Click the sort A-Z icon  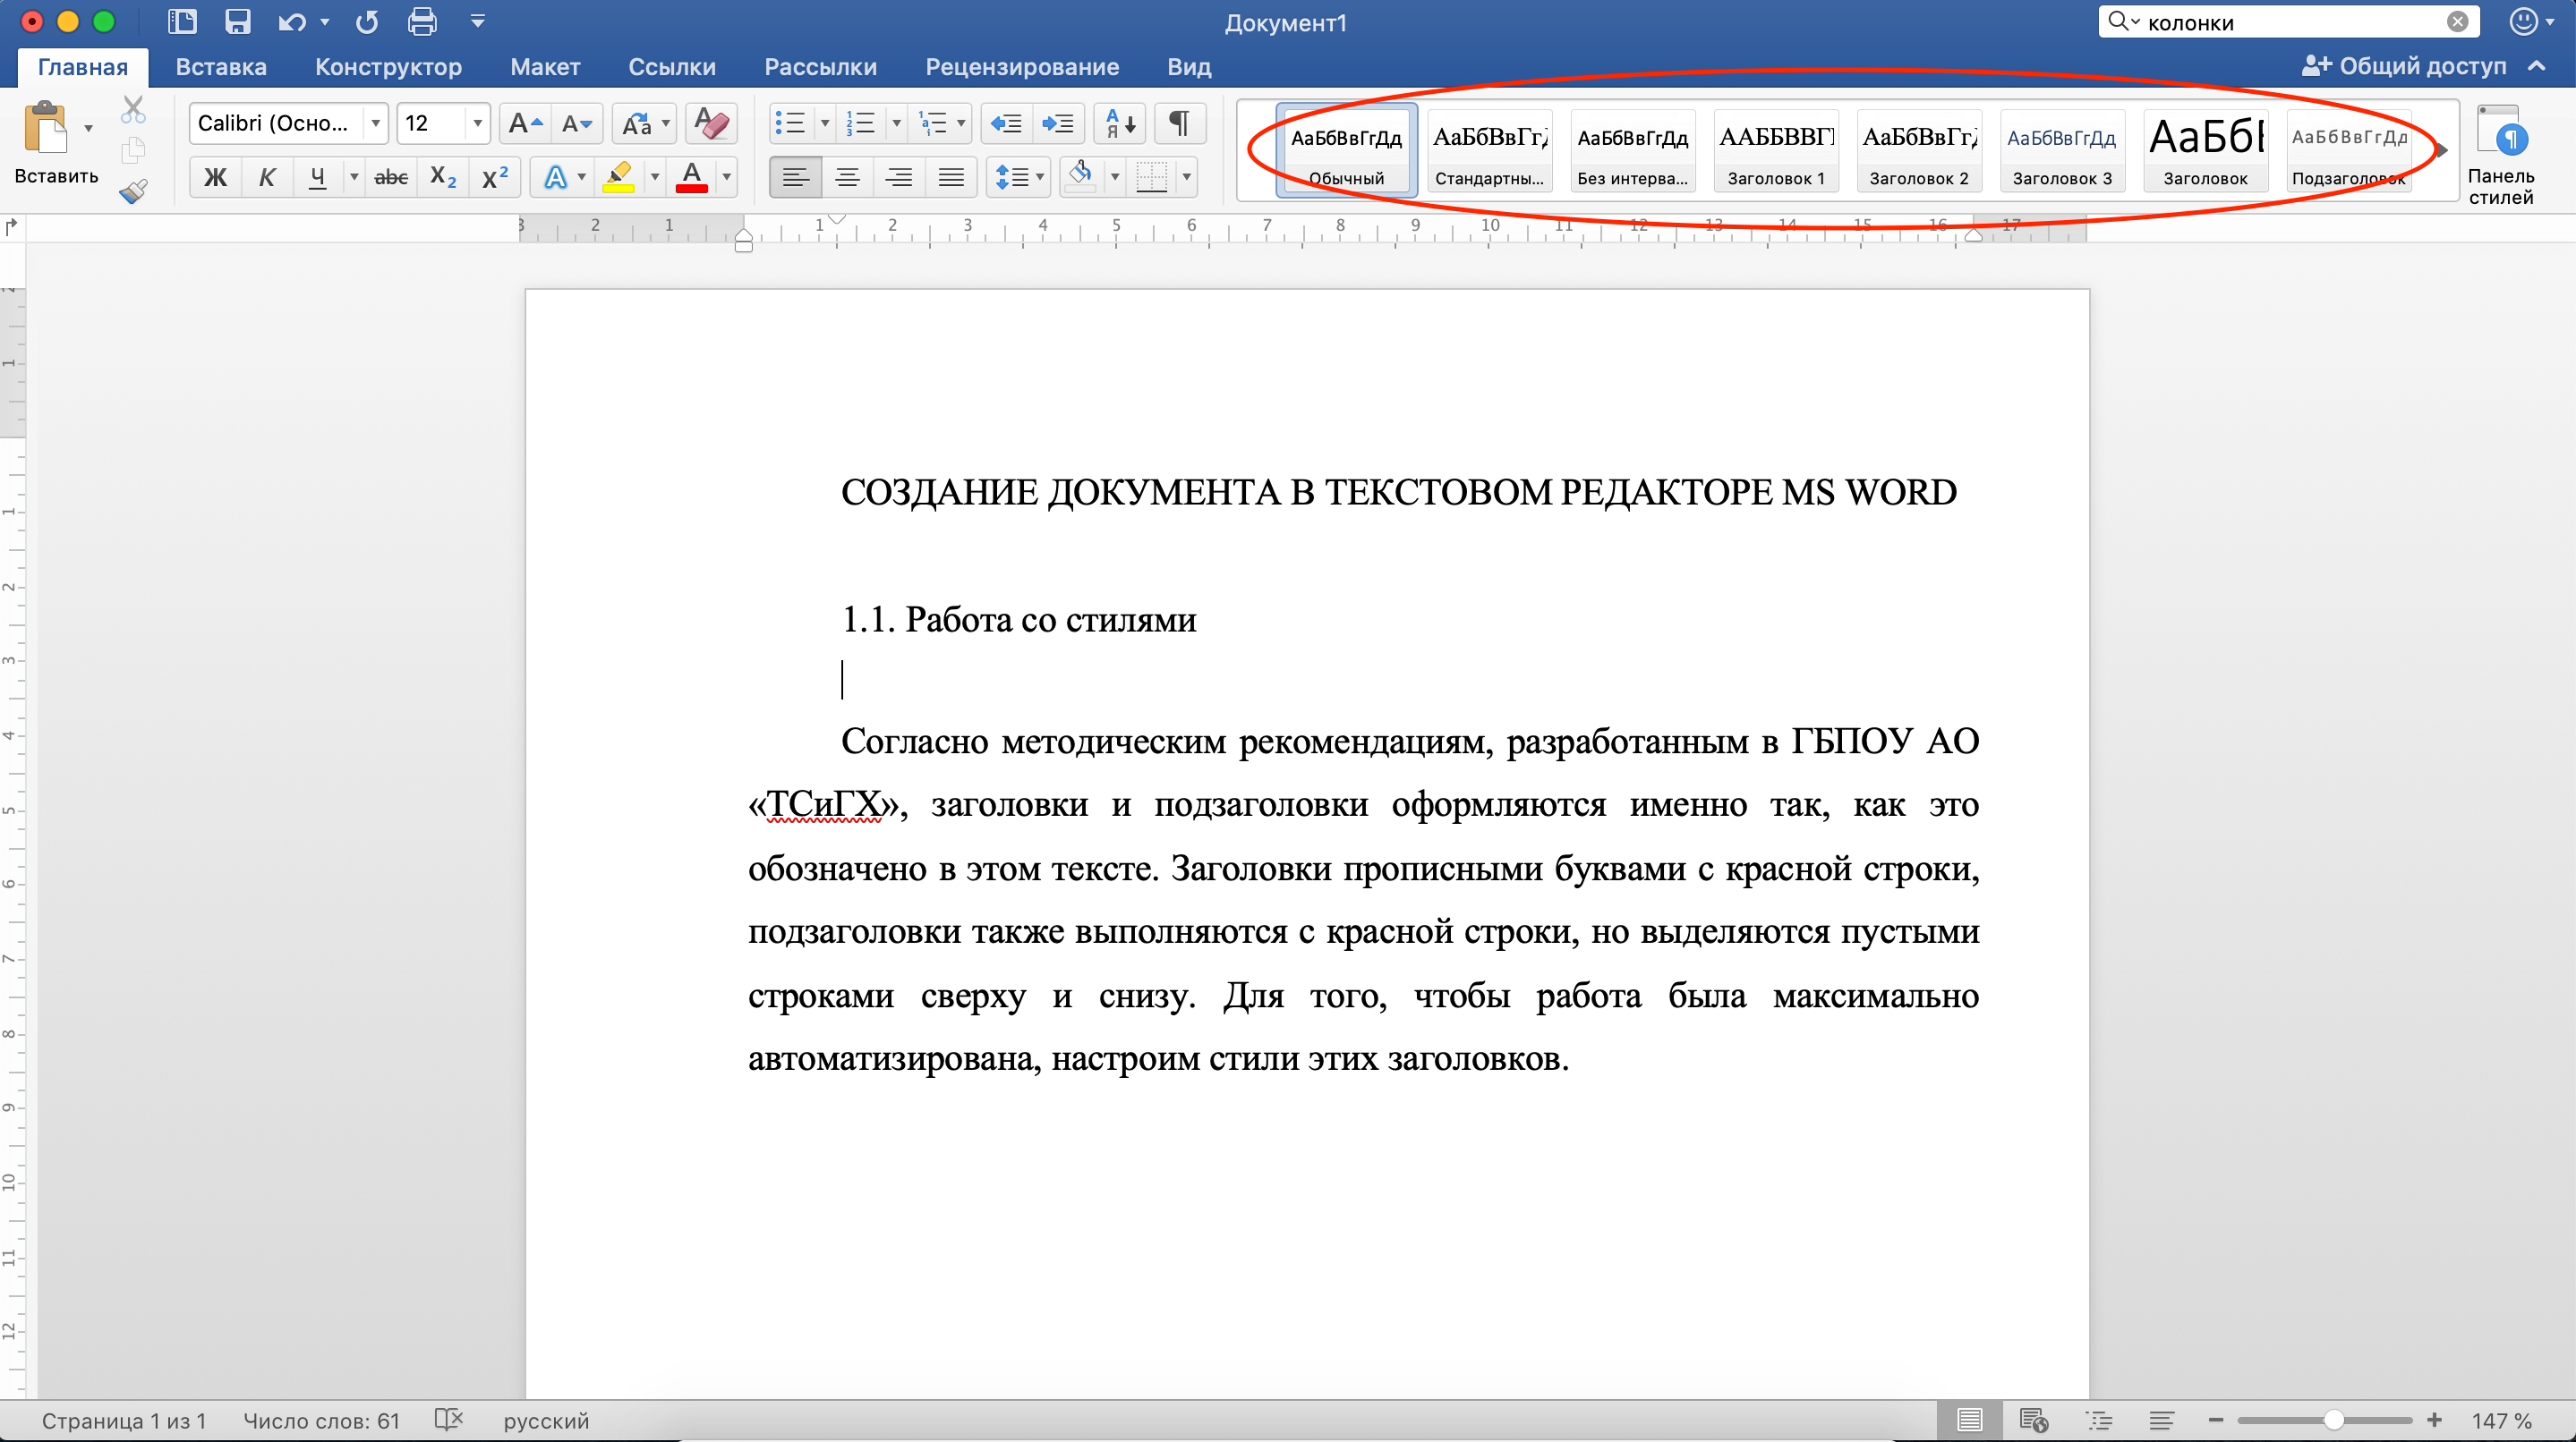point(1119,123)
